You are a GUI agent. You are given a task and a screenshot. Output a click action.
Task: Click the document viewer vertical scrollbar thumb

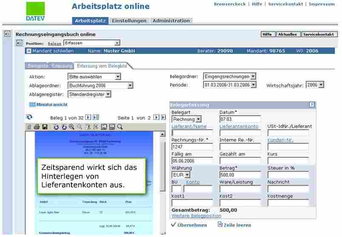coord(162,166)
